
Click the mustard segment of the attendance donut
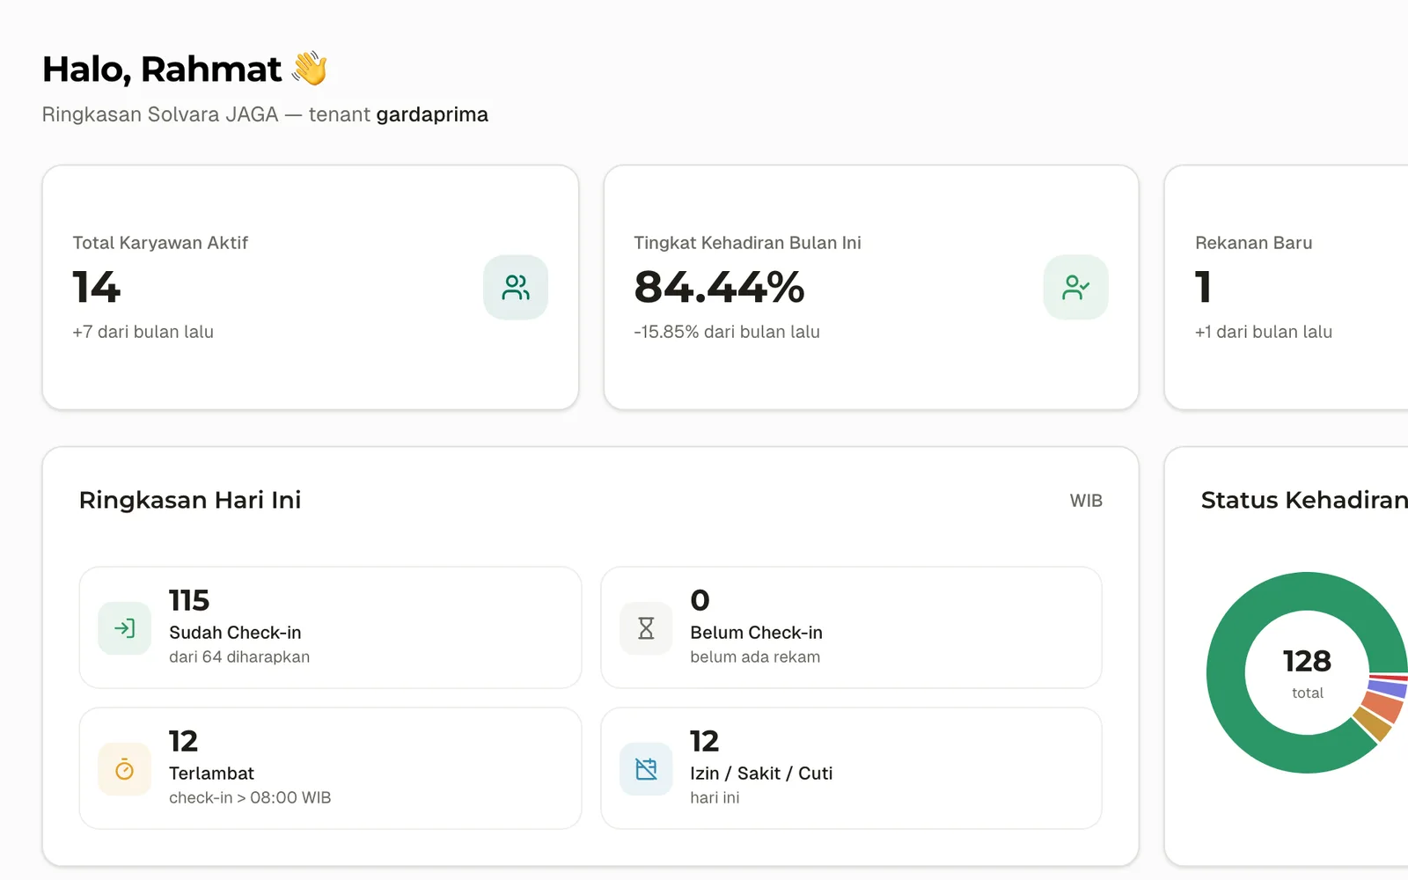[x=1373, y=725]
